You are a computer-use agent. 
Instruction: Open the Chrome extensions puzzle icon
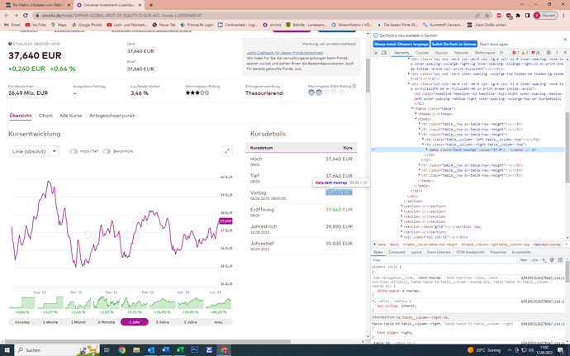point(518,15)
